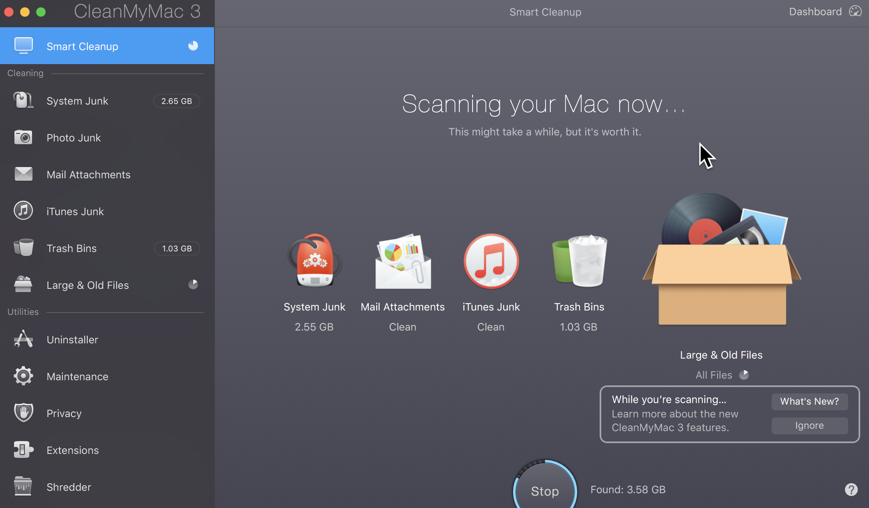Click the Smart Cleanup progress pie indicator
The width and height of the screenshot is (869, 508).
pyautogui.click(x=193, y=46)
